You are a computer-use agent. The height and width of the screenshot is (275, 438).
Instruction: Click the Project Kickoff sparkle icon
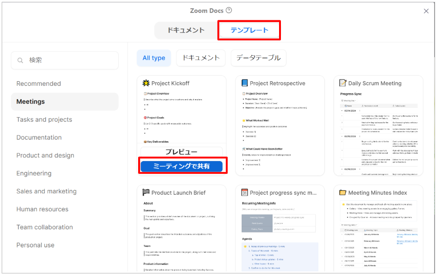pos(146,83)
